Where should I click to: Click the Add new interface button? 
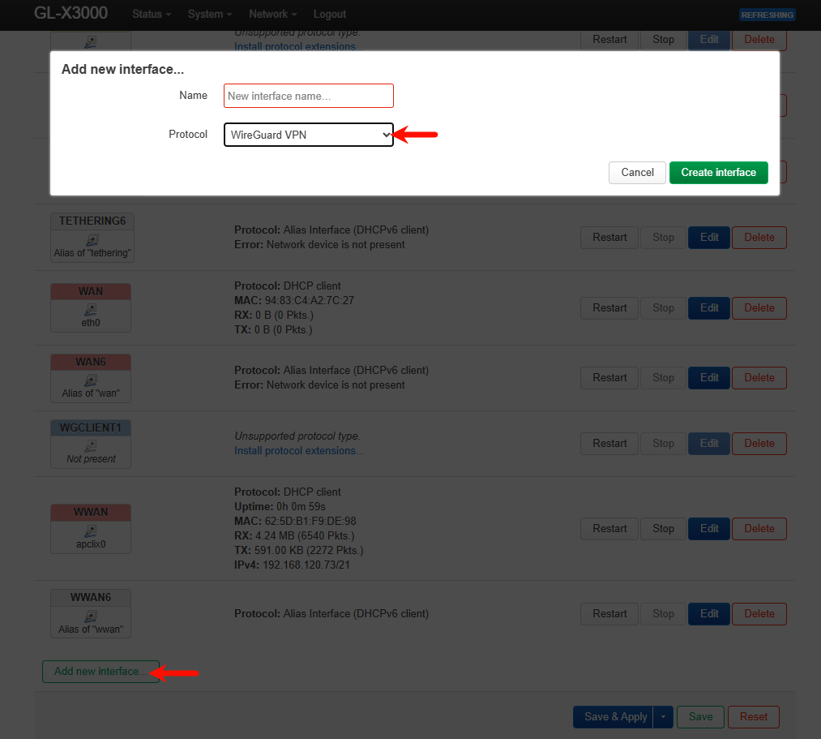100,672
